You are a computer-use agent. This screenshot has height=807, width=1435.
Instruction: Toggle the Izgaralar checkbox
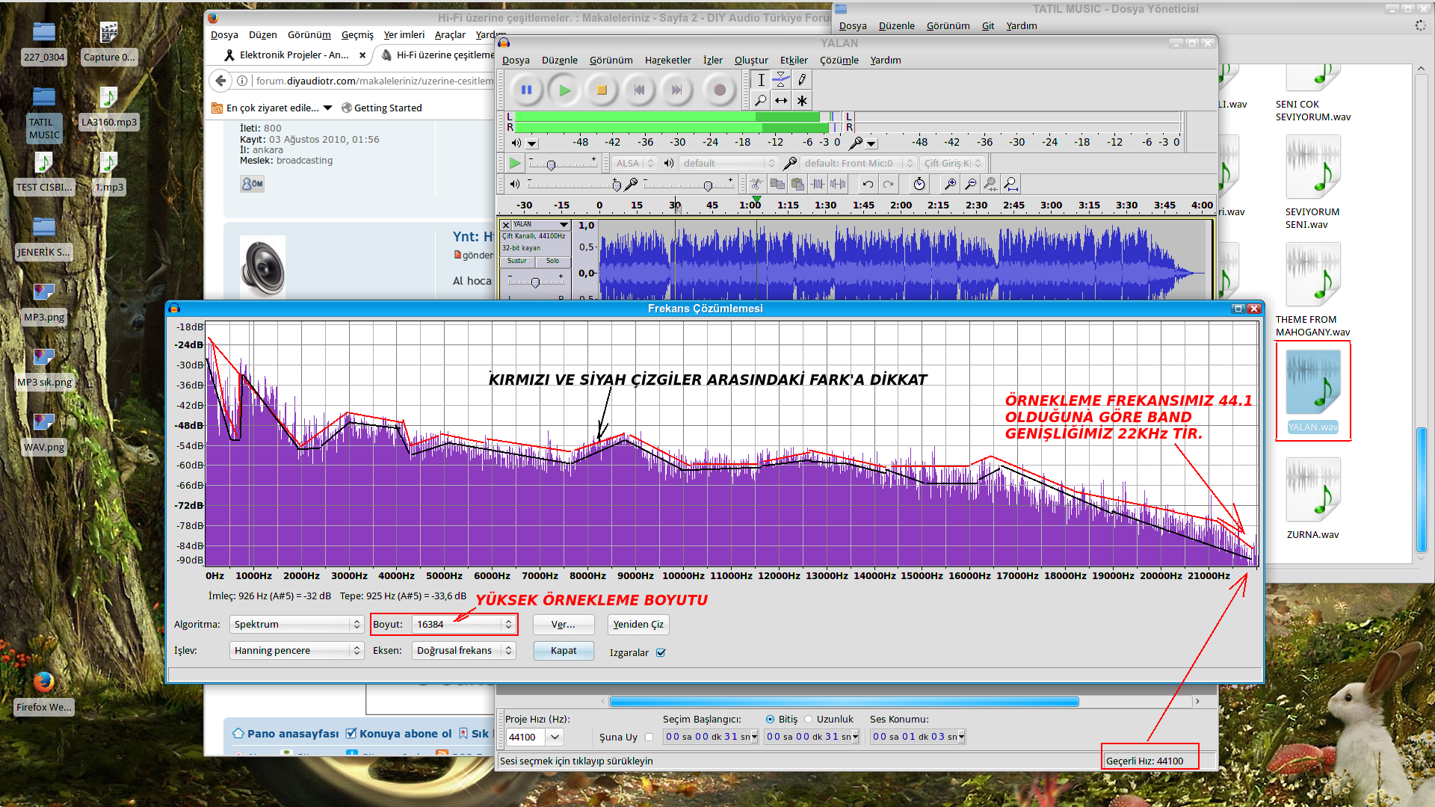point(661,652)
